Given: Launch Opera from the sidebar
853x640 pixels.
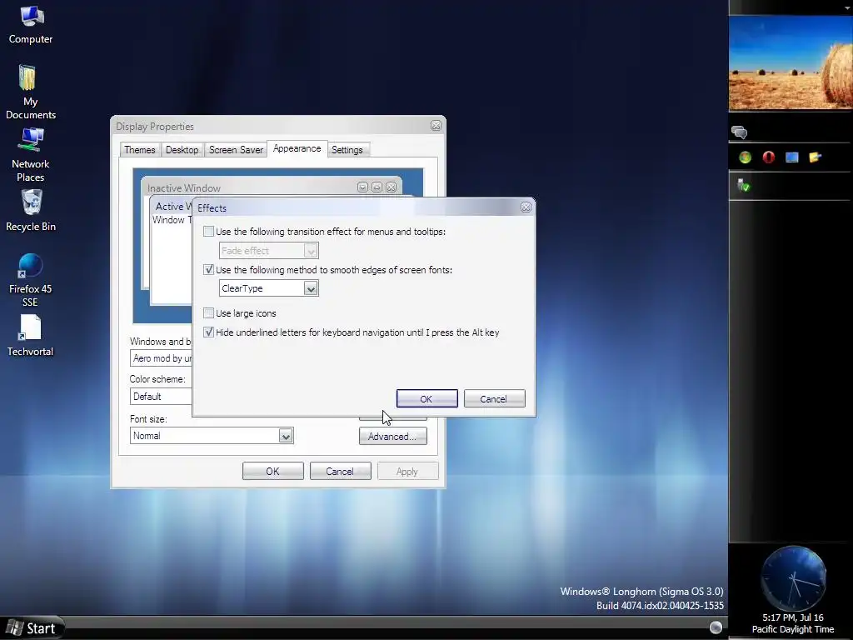Looking at the screenshot, I should [x=769, y=157].
